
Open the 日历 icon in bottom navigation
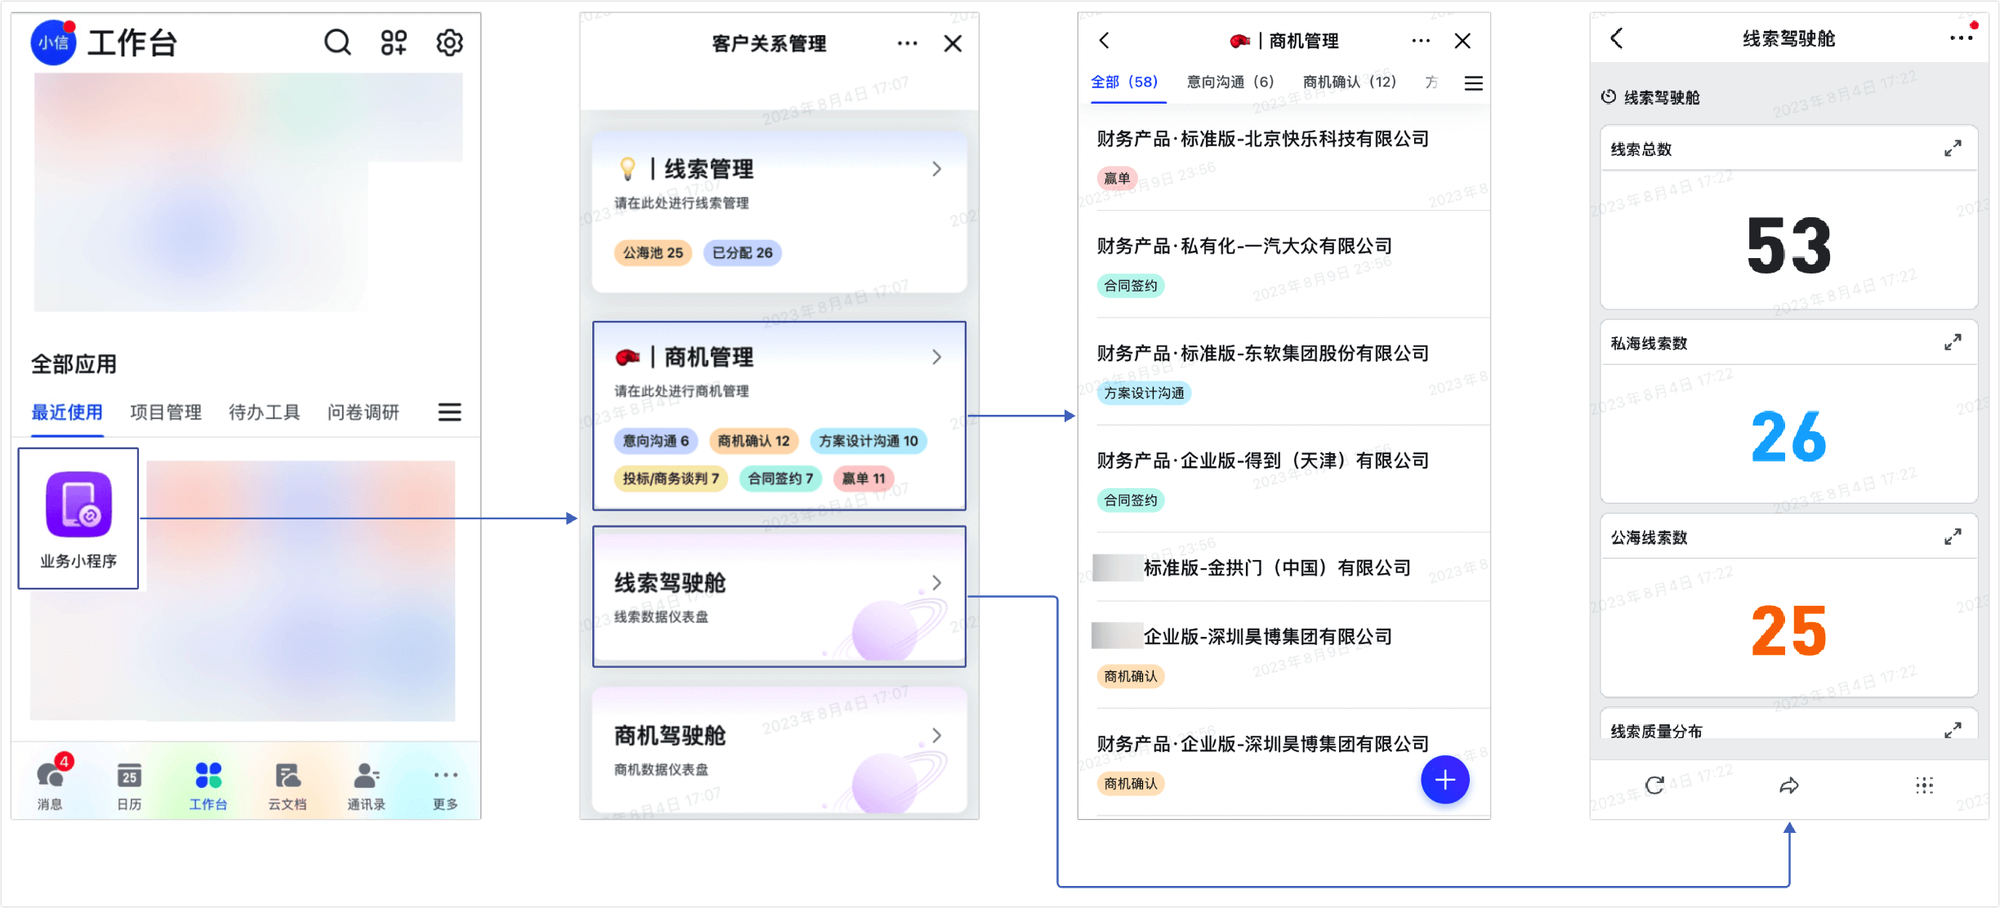point(129,784)
